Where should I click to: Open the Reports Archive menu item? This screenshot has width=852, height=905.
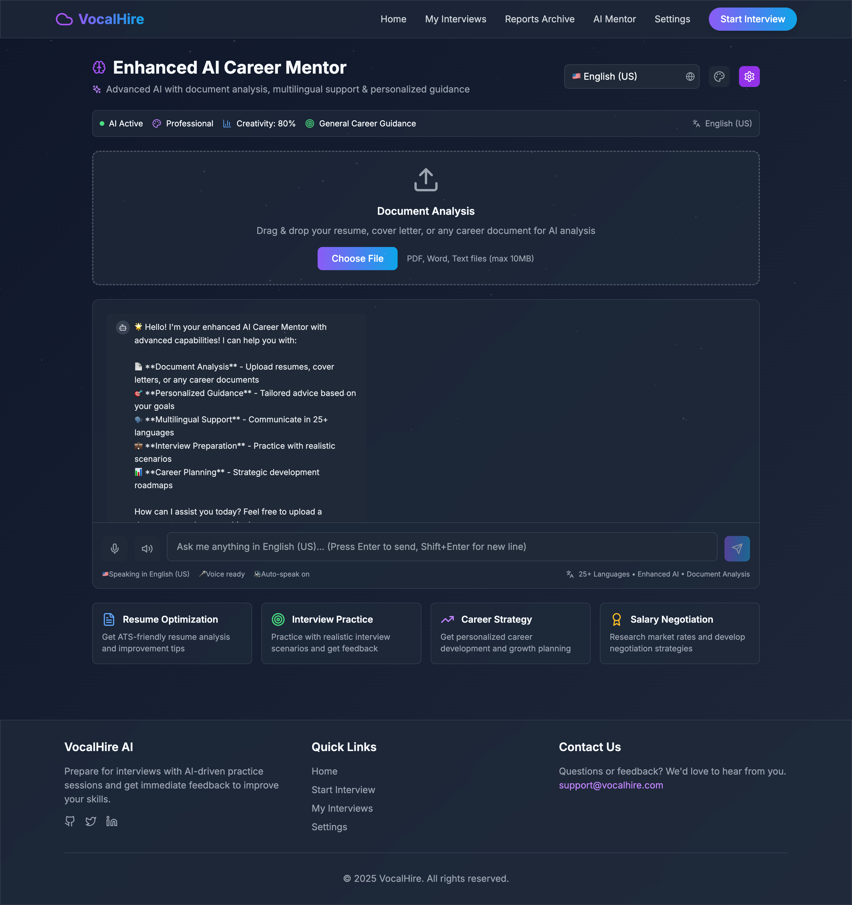tap(539, 19)
